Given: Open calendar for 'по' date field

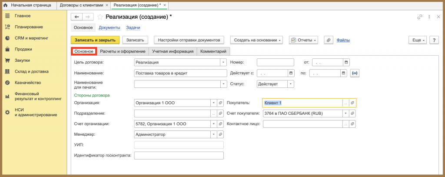Looking at the screenshot, I should click(344, 73).
